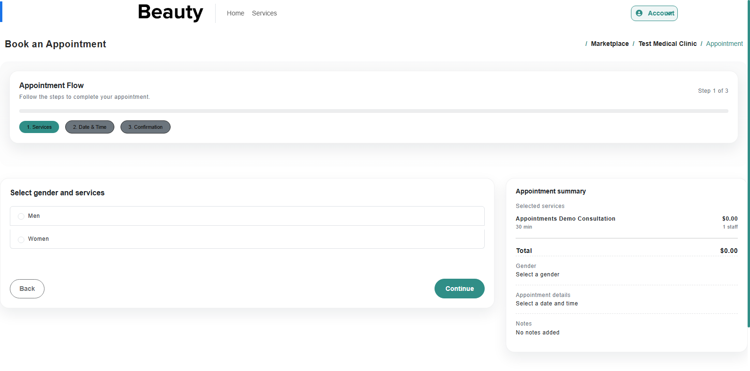Click 'No notes added' under Notes
This screenshot has width=750, height=371.
[537, 333]
